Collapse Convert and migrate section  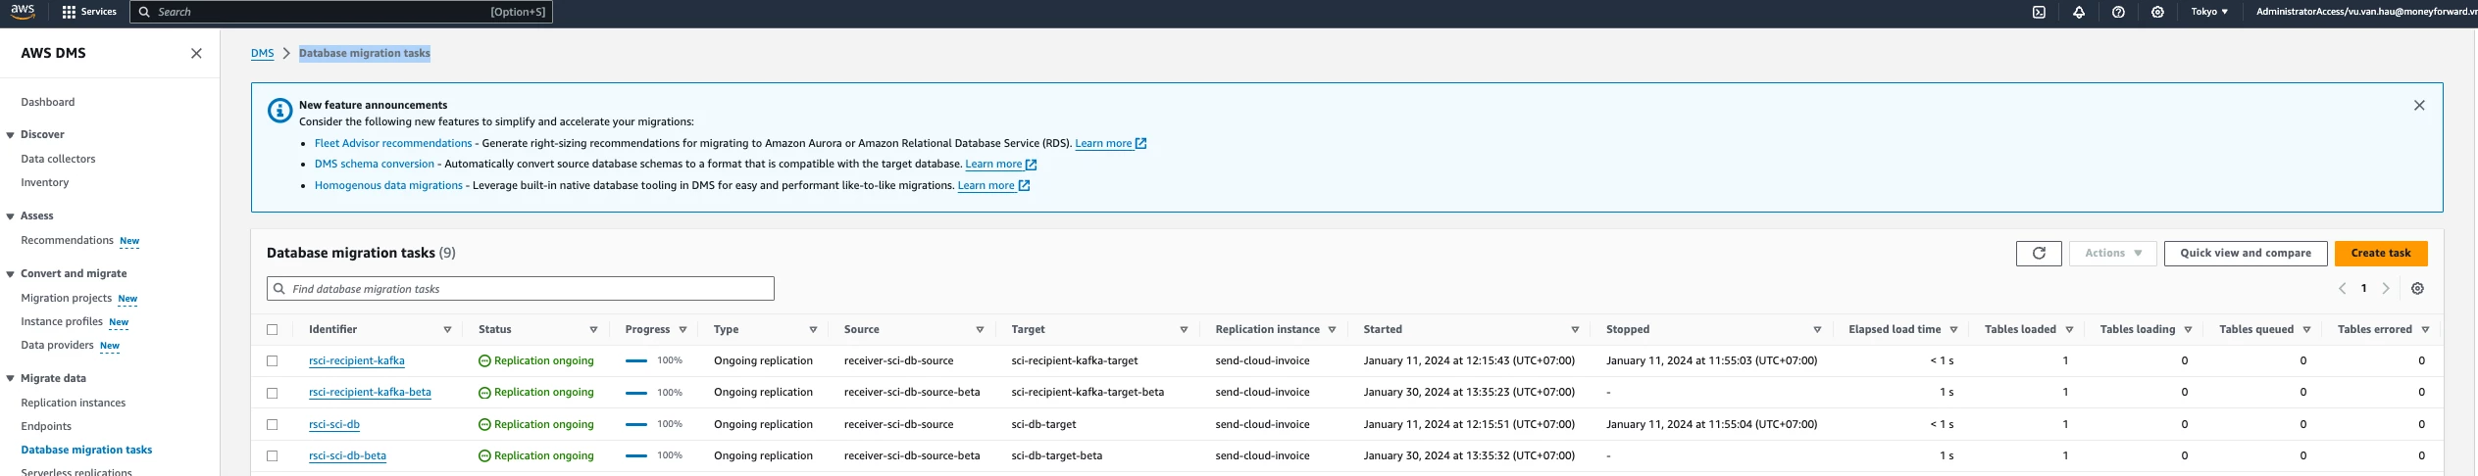click(x=10, y=274)
